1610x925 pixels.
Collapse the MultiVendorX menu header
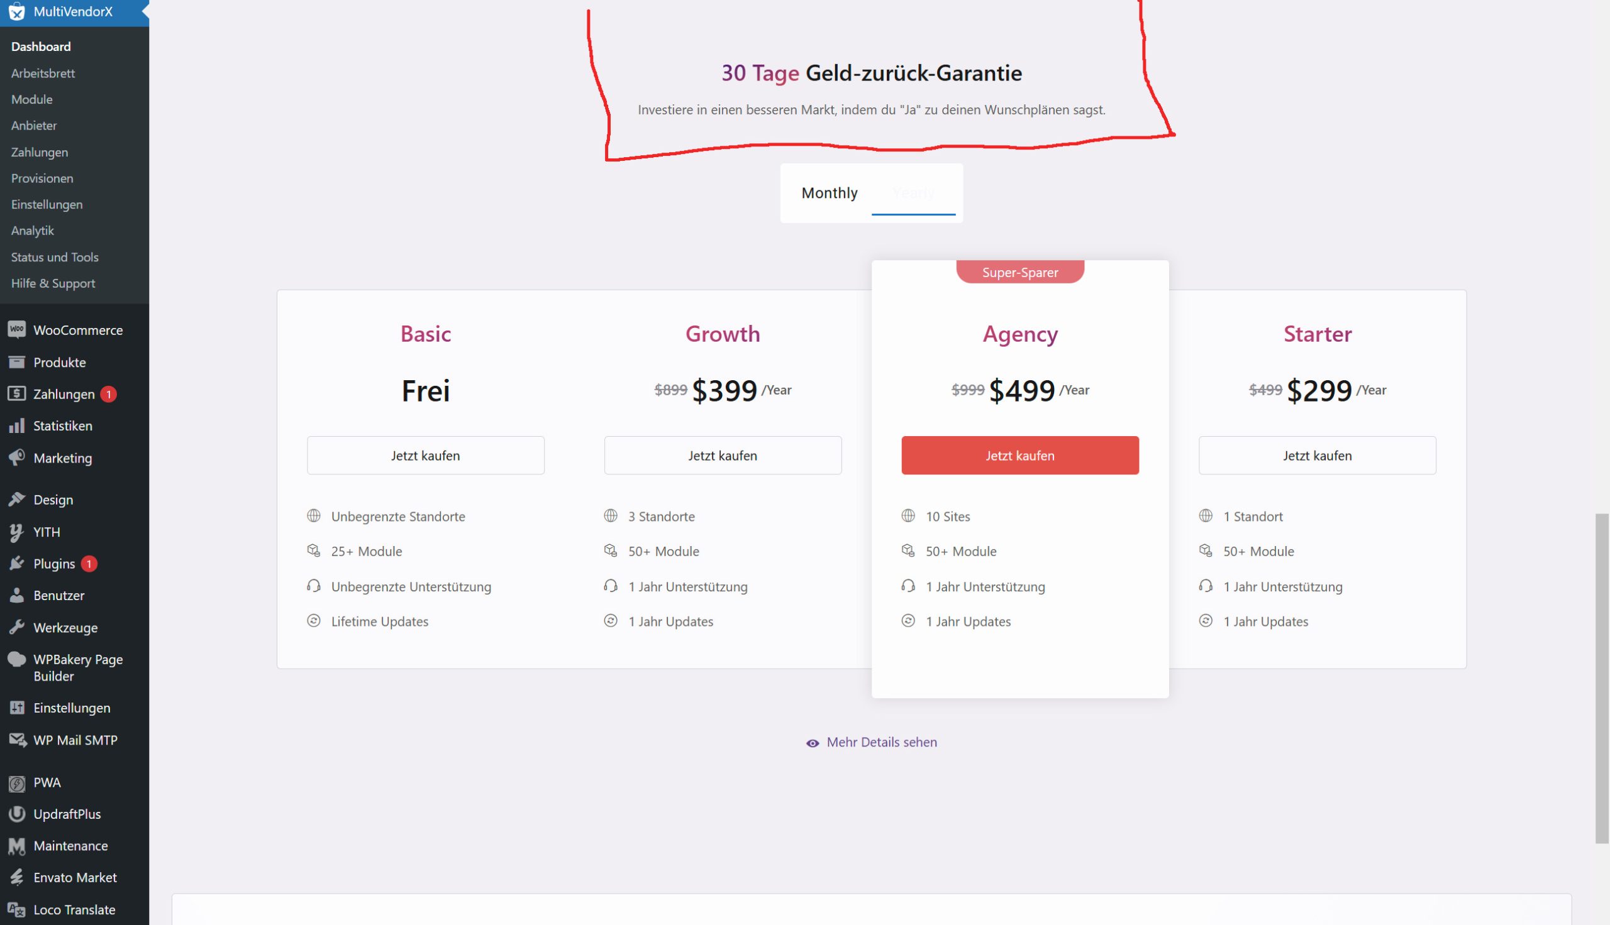(x=72, y=12)
